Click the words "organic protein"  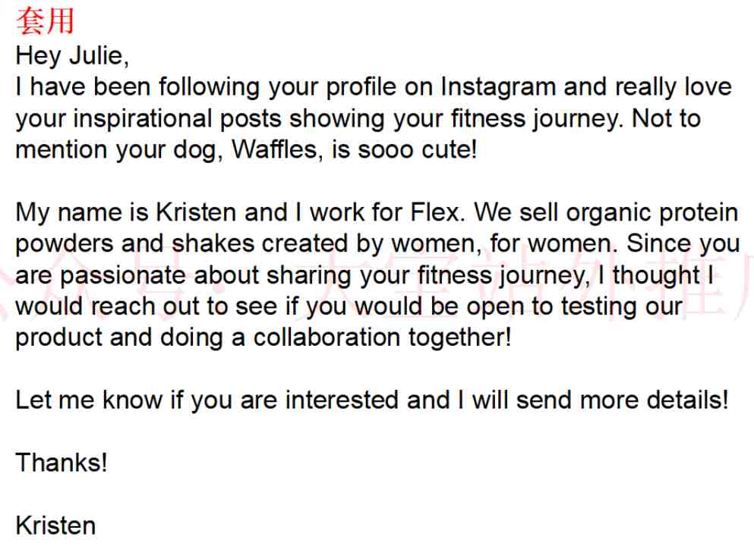click(x=652, y=213)
